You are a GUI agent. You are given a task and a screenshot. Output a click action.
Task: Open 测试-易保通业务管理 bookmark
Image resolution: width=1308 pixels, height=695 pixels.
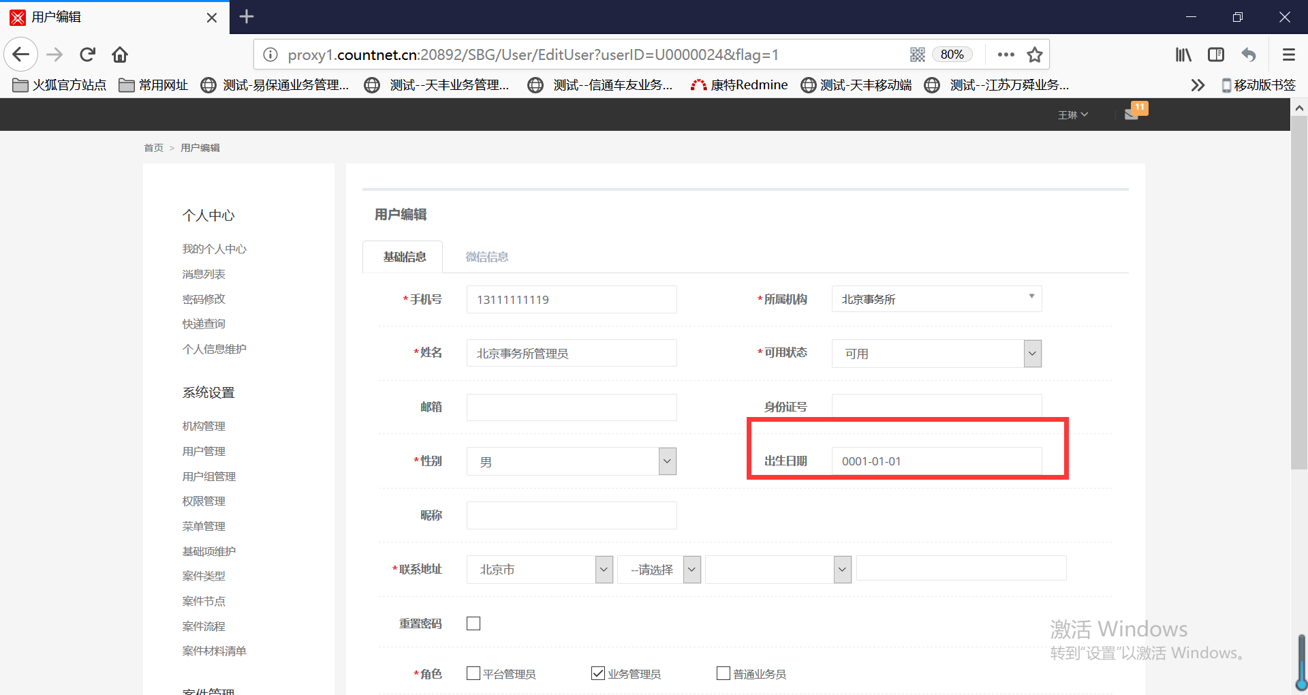275,85
